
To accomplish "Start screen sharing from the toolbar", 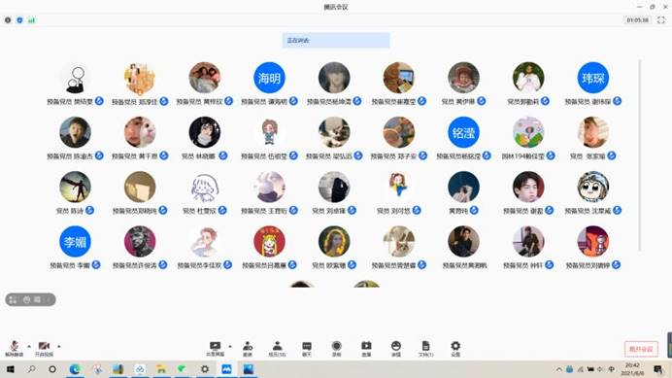I will click(x=216, y=349).
